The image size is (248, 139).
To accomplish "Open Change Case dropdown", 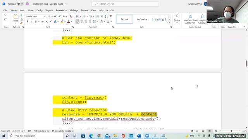I will coord(65,16).
